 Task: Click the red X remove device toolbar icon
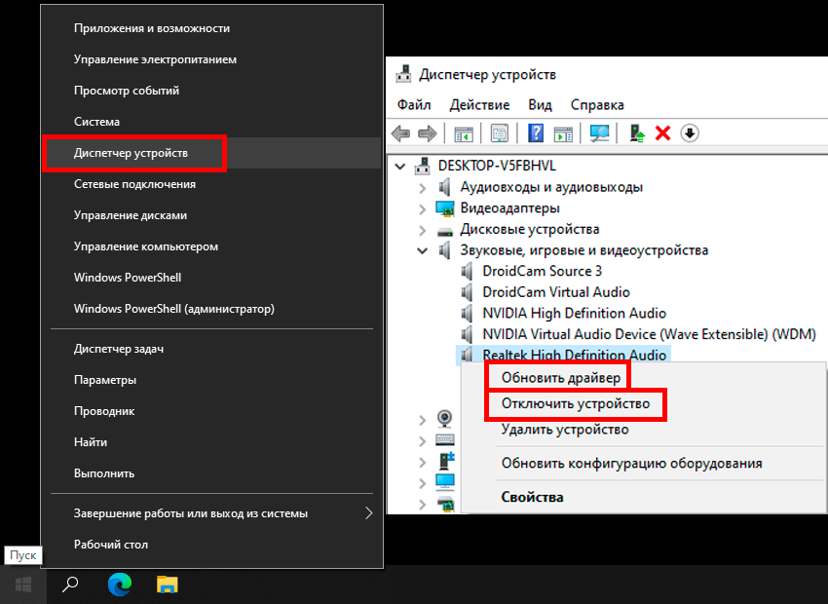coord(663,133)
